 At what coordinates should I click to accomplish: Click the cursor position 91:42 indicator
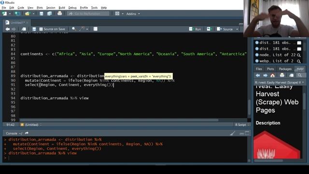pos(11,125)
